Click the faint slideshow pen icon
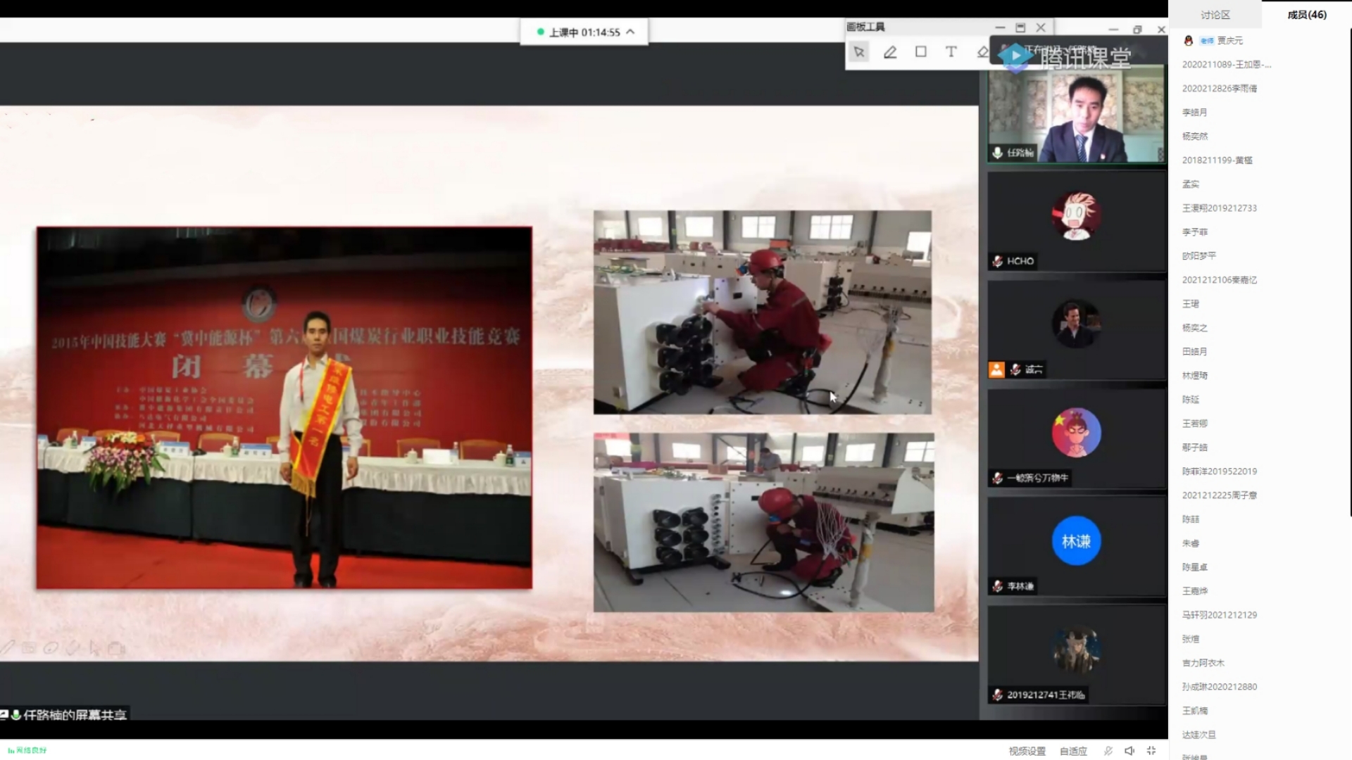The height and width of the screenshot is (760, 1352). pyautogui.click(x=7, y=647)
